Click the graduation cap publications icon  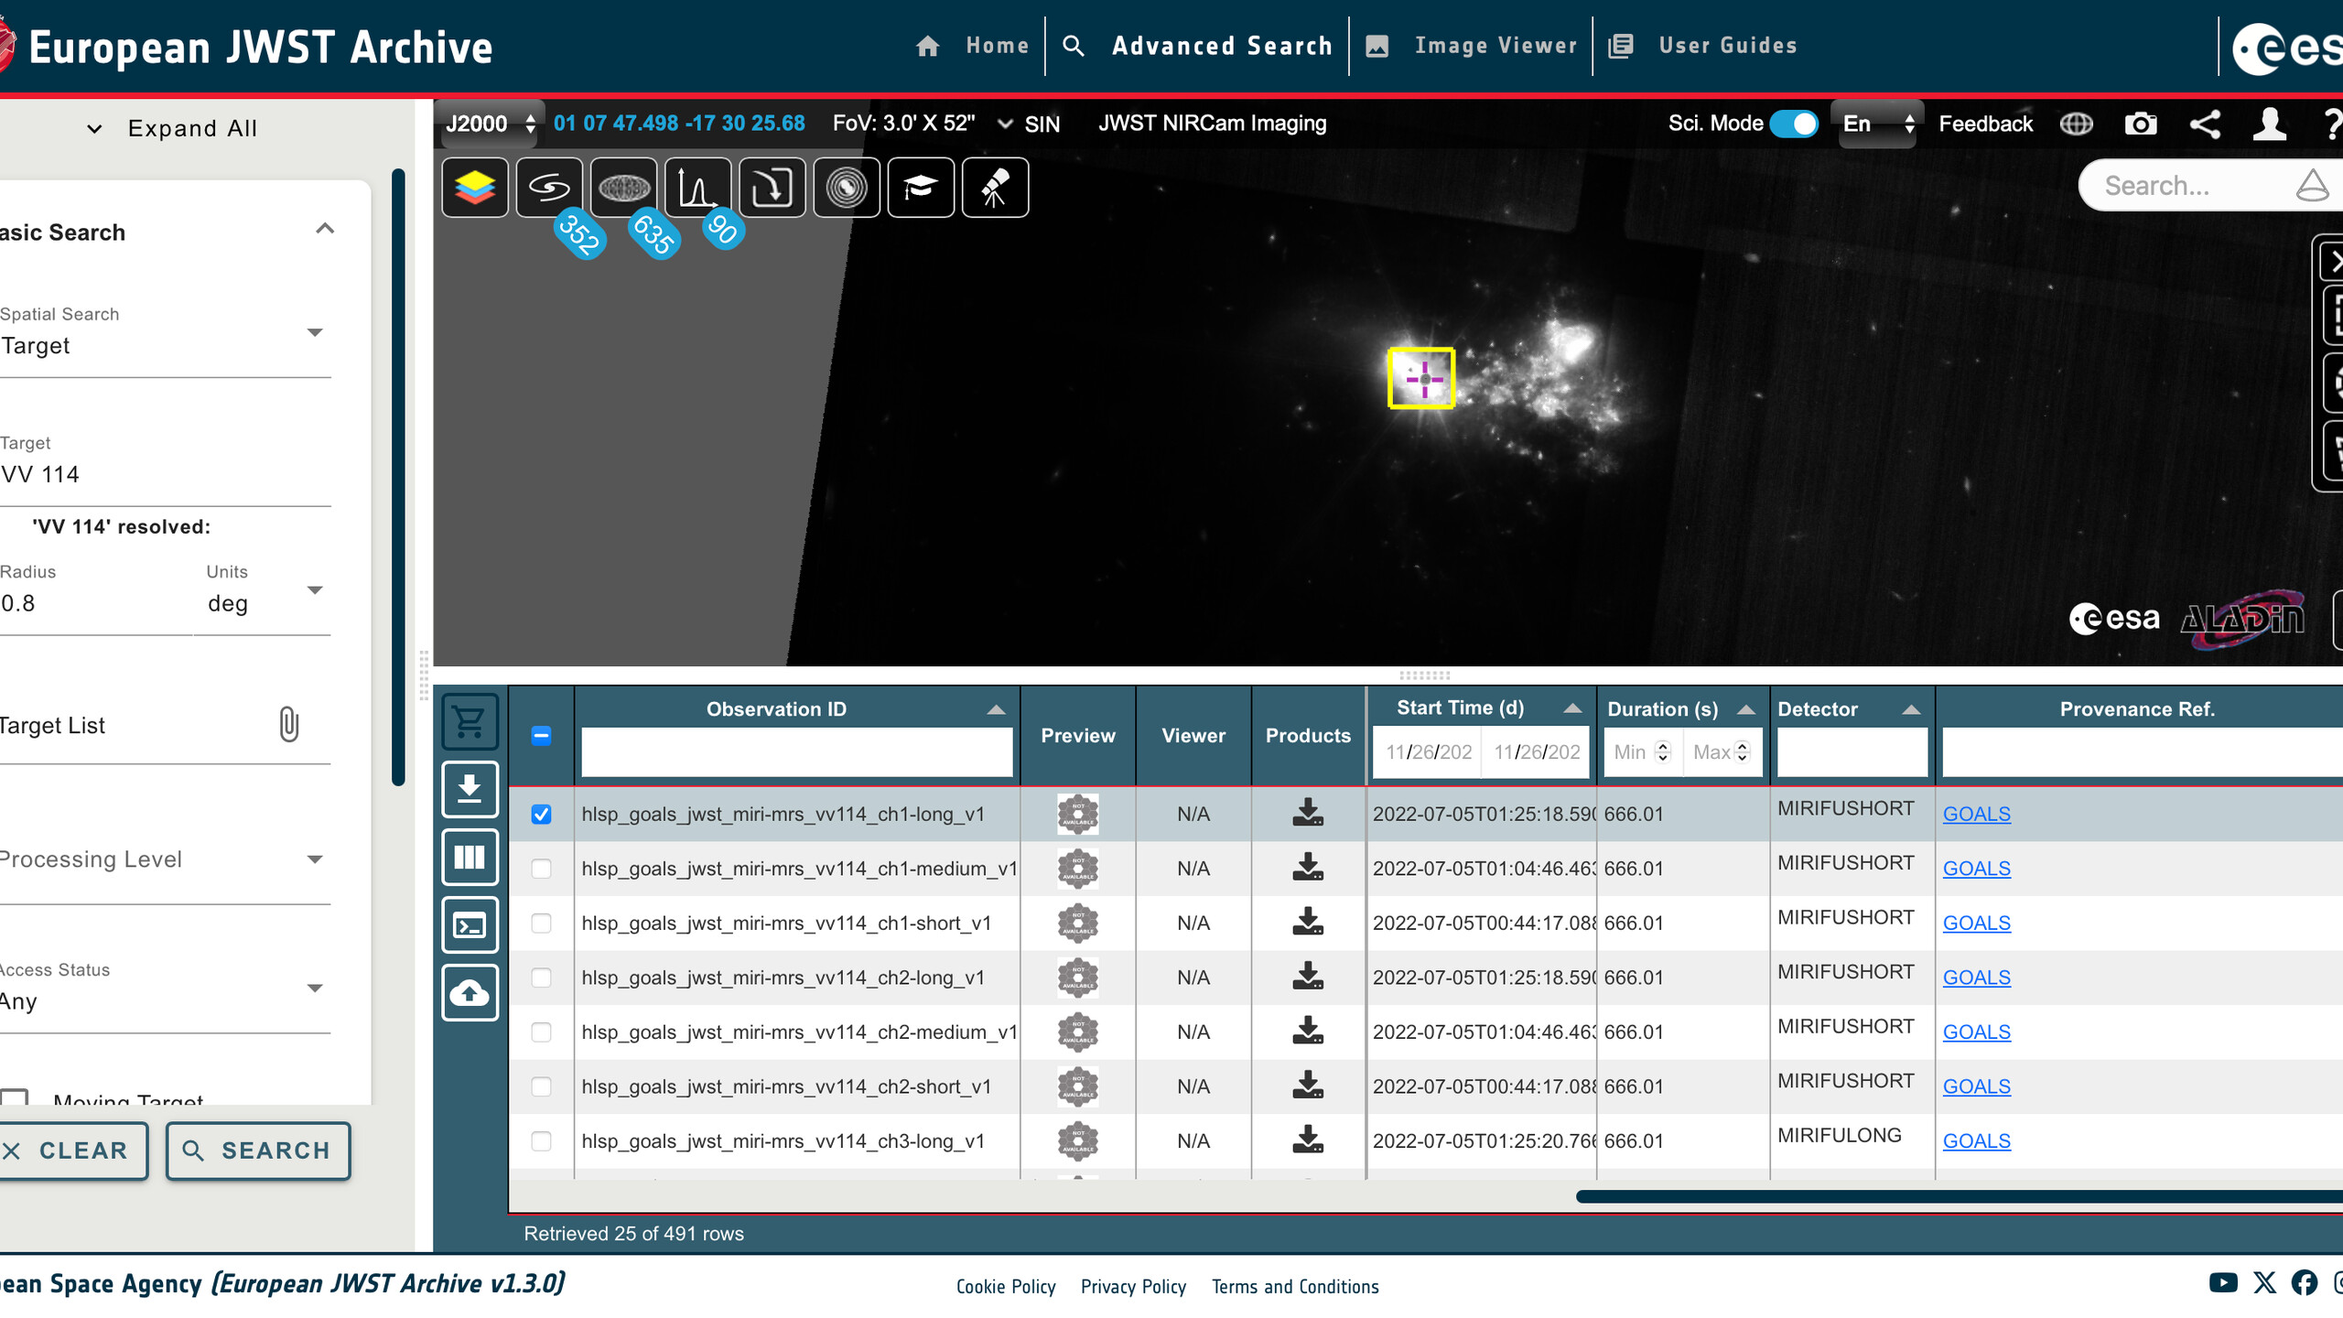coord(921,188)
